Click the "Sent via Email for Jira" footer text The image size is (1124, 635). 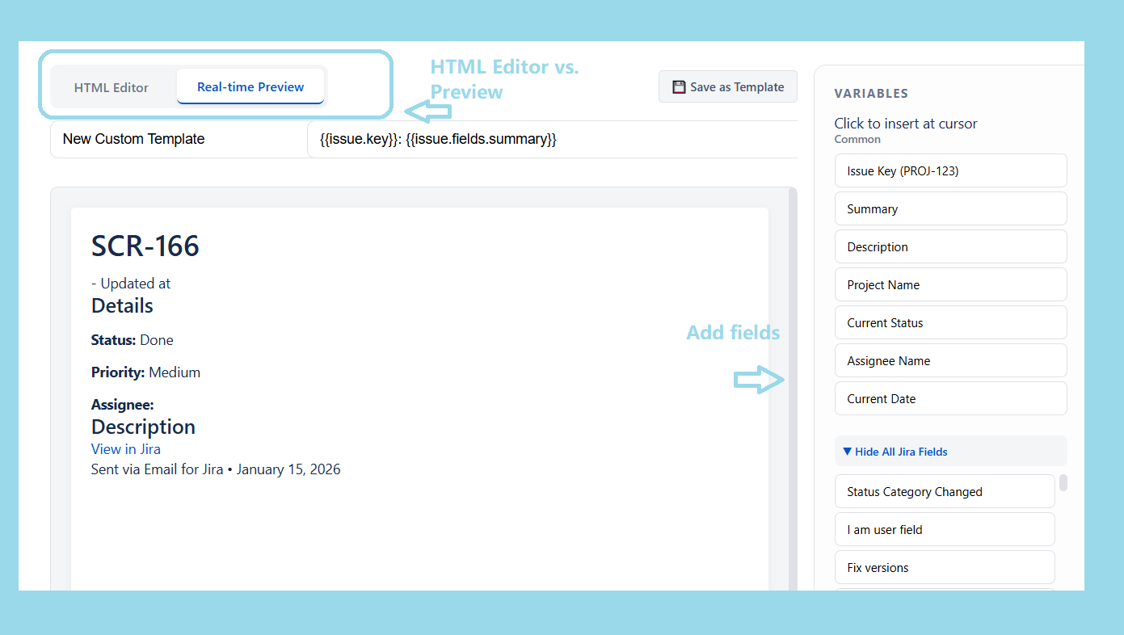pyautogui.click(x=216, y=469)
